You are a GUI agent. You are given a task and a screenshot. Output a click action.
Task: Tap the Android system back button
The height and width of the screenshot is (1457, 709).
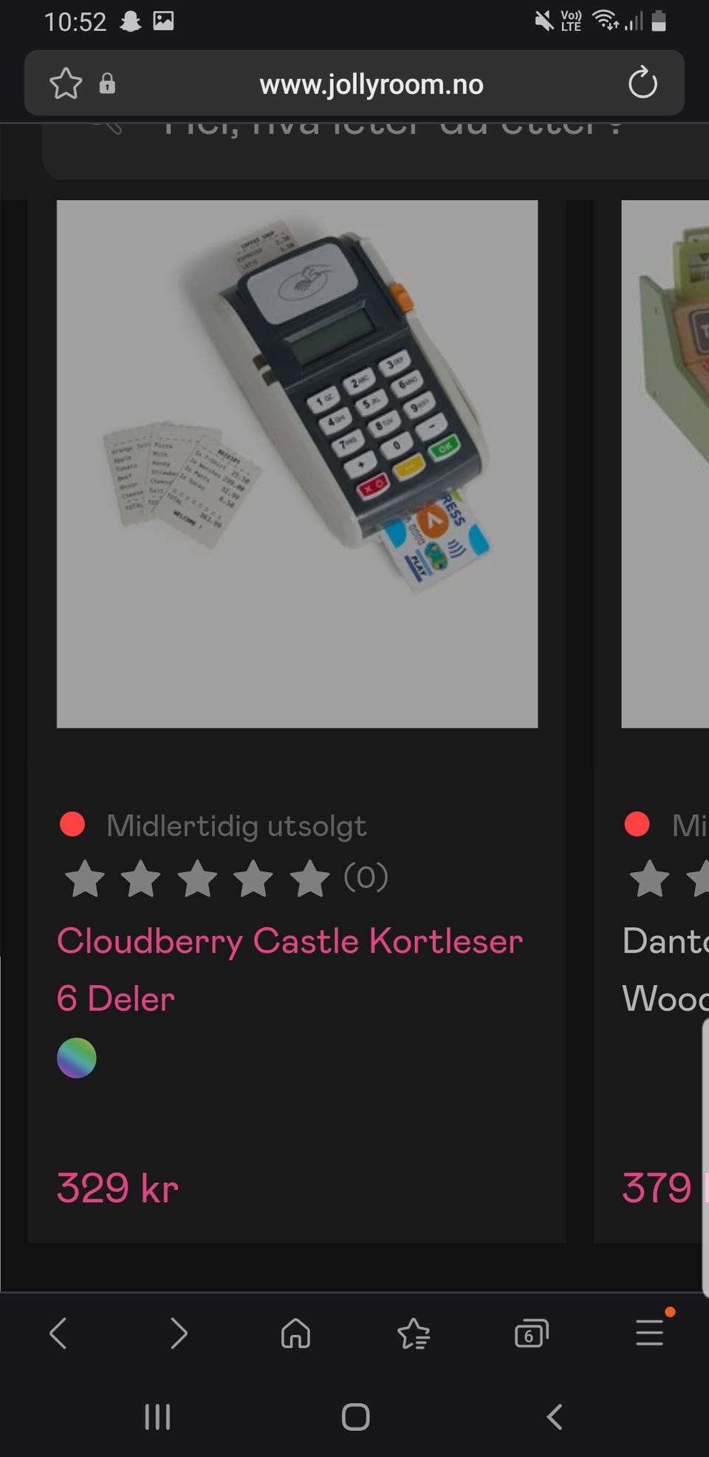(554, 1416)
